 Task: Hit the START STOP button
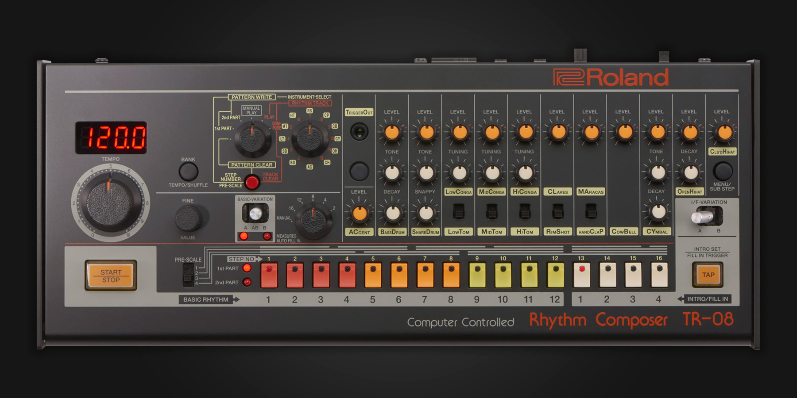coord(111,276)
